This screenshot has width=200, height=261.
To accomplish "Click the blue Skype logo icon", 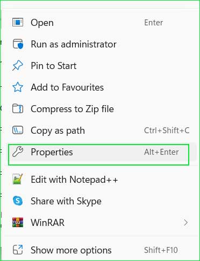I will pos(18,201).
